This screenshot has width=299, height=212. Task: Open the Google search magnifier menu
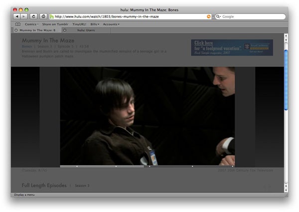click(218, 16)
